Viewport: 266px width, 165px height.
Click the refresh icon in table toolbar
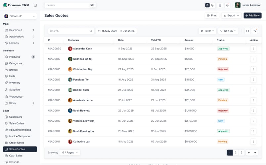(x=255, y=31)
